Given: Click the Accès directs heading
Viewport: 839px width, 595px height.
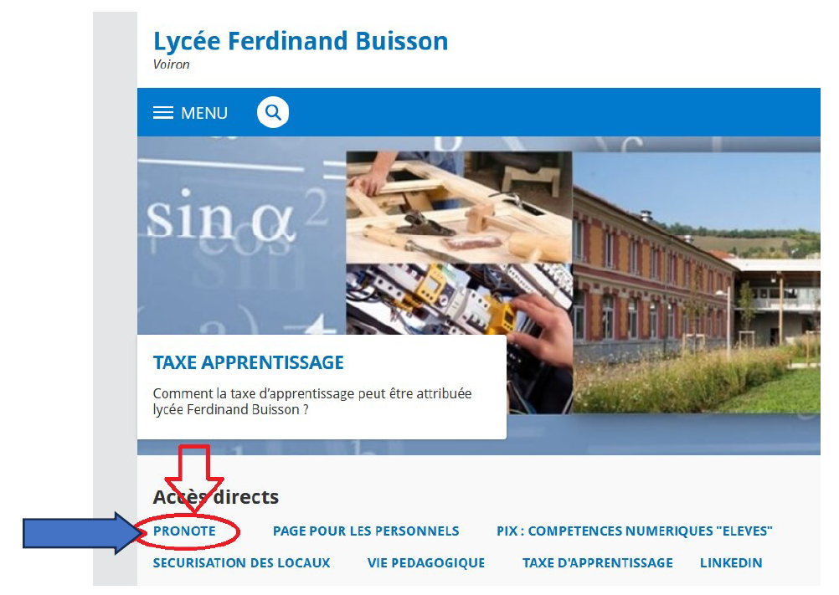Looking at the screenshot, I should click(x=216, y=497).
